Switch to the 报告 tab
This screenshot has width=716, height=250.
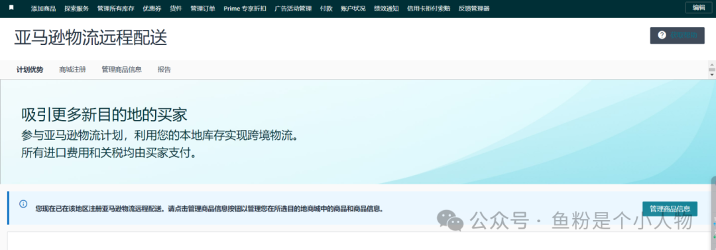tap(164, 70)
